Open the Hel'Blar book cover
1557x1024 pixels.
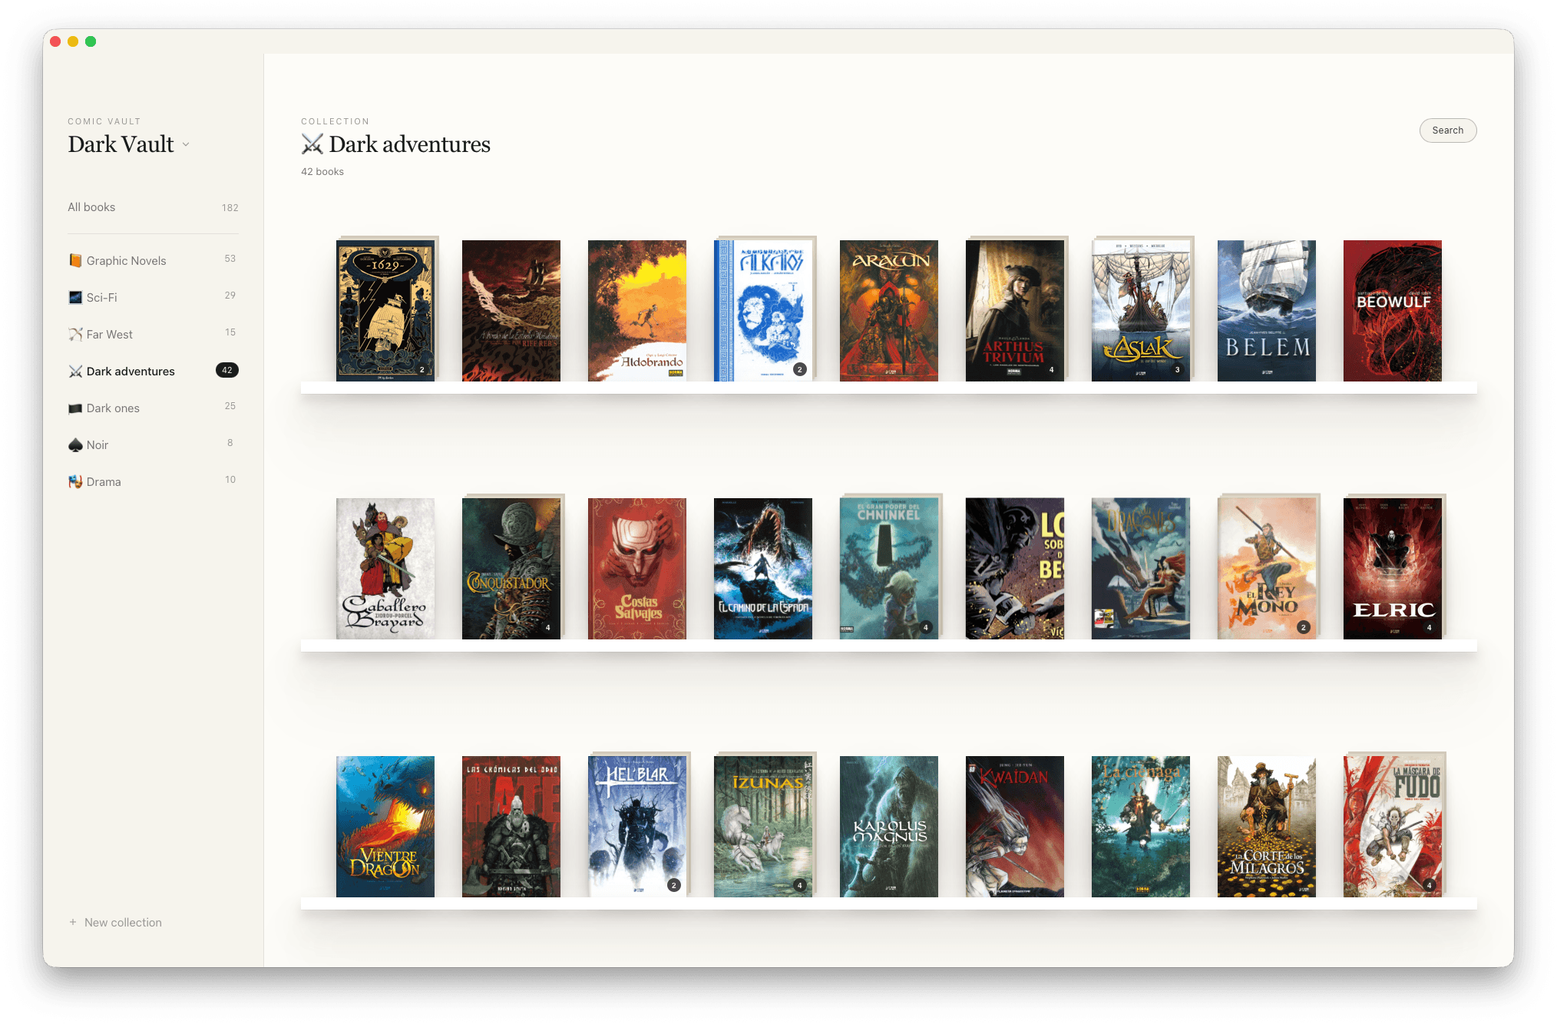pos(637,827)
